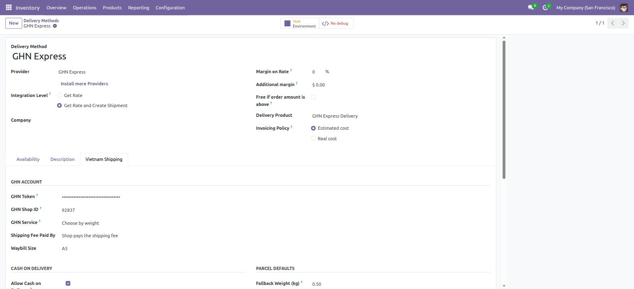
Task: Switch to the Description tab
Action: coord(62,159)
